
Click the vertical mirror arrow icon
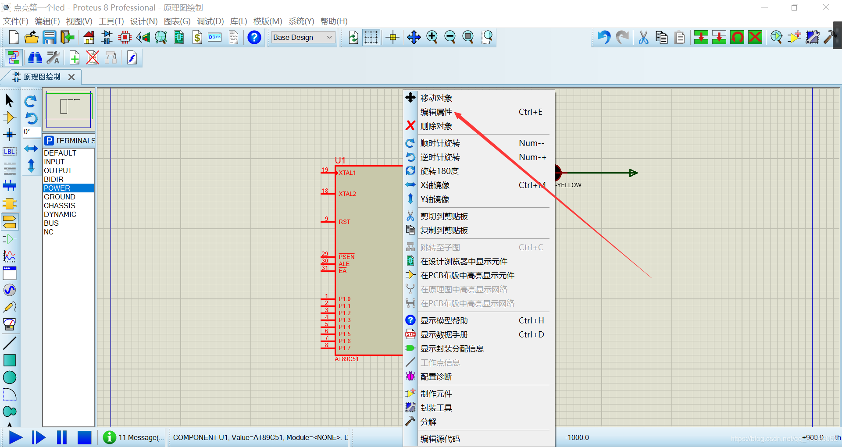[31, 166]
